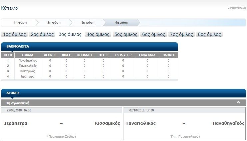Open the Ιεράπετρα - Κισσαμικός match card
247x141 pixels.
pyautogui.click(x=62, y=123)
